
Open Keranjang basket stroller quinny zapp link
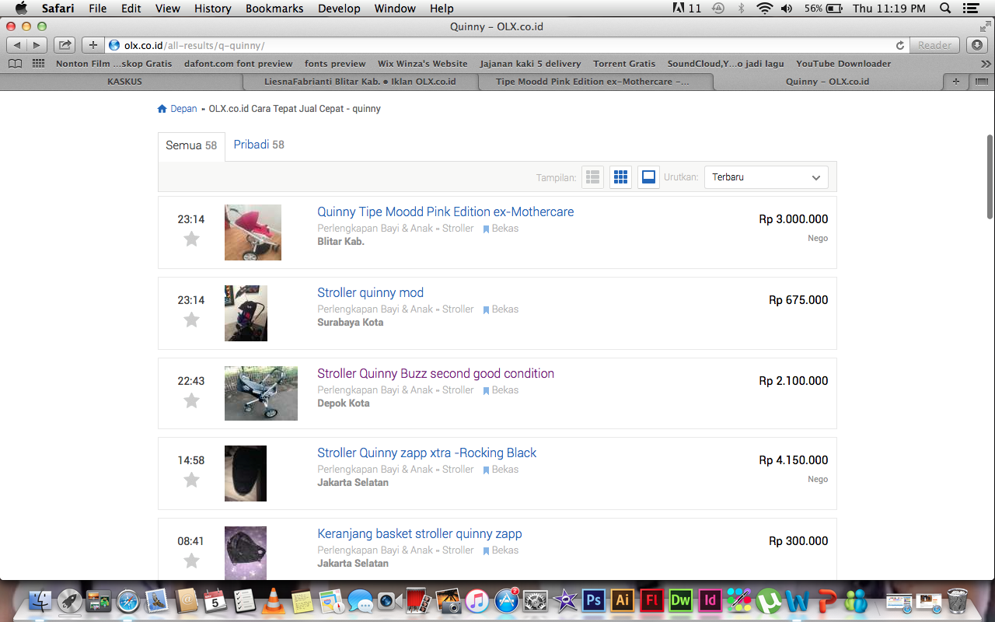coord(420,533)
